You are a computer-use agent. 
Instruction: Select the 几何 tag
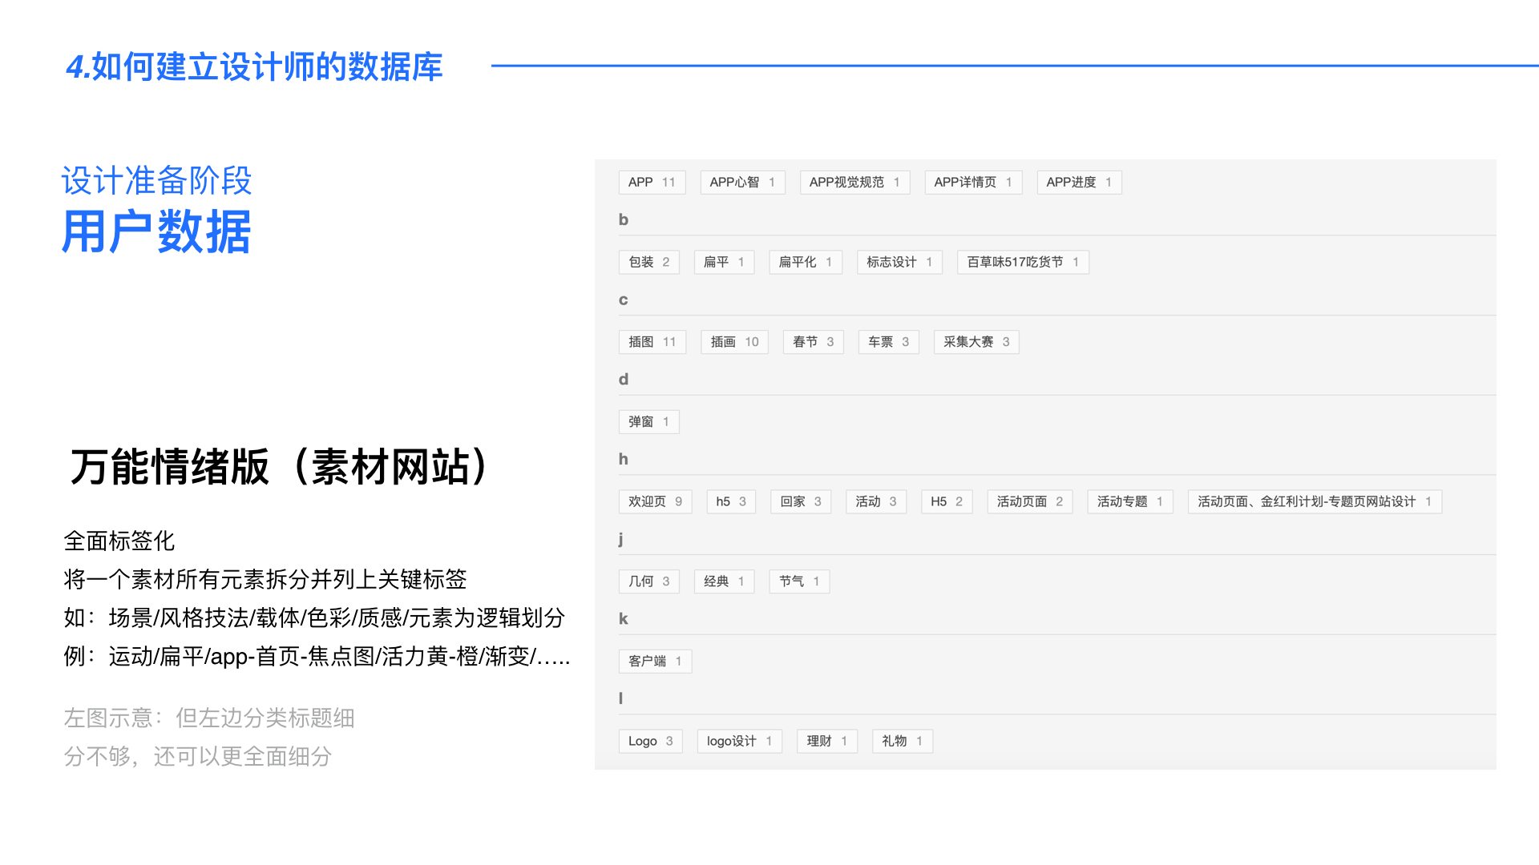[x=648, y=581]
